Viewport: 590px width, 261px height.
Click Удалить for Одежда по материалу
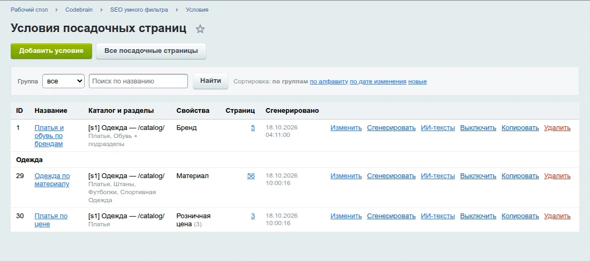pos(557,176)
